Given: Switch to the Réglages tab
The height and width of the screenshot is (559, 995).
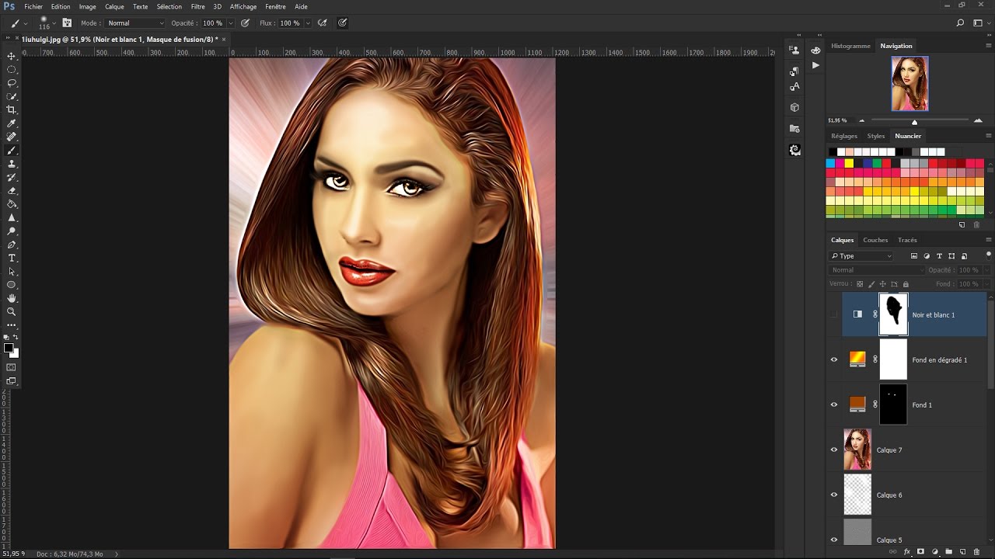Looking at the screenshot, I should [844, 136].
